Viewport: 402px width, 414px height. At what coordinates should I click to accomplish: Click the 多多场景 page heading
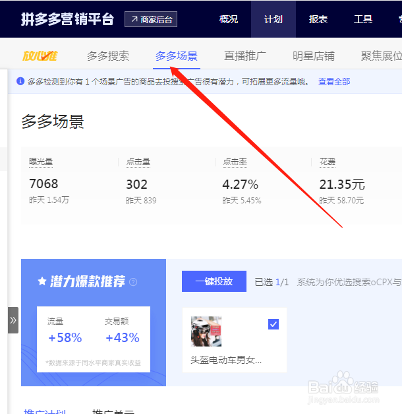[53, 121]
